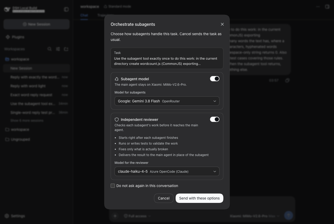Click the Subagent model icon
Image resolution: width=334 pixels, height=224 pixels.
pos(117,79)
